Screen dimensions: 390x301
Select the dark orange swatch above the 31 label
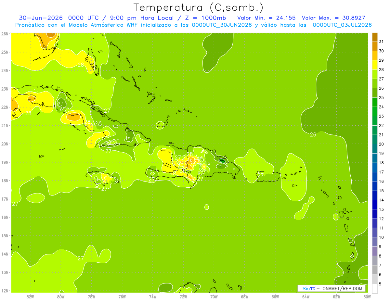point(375,37)
